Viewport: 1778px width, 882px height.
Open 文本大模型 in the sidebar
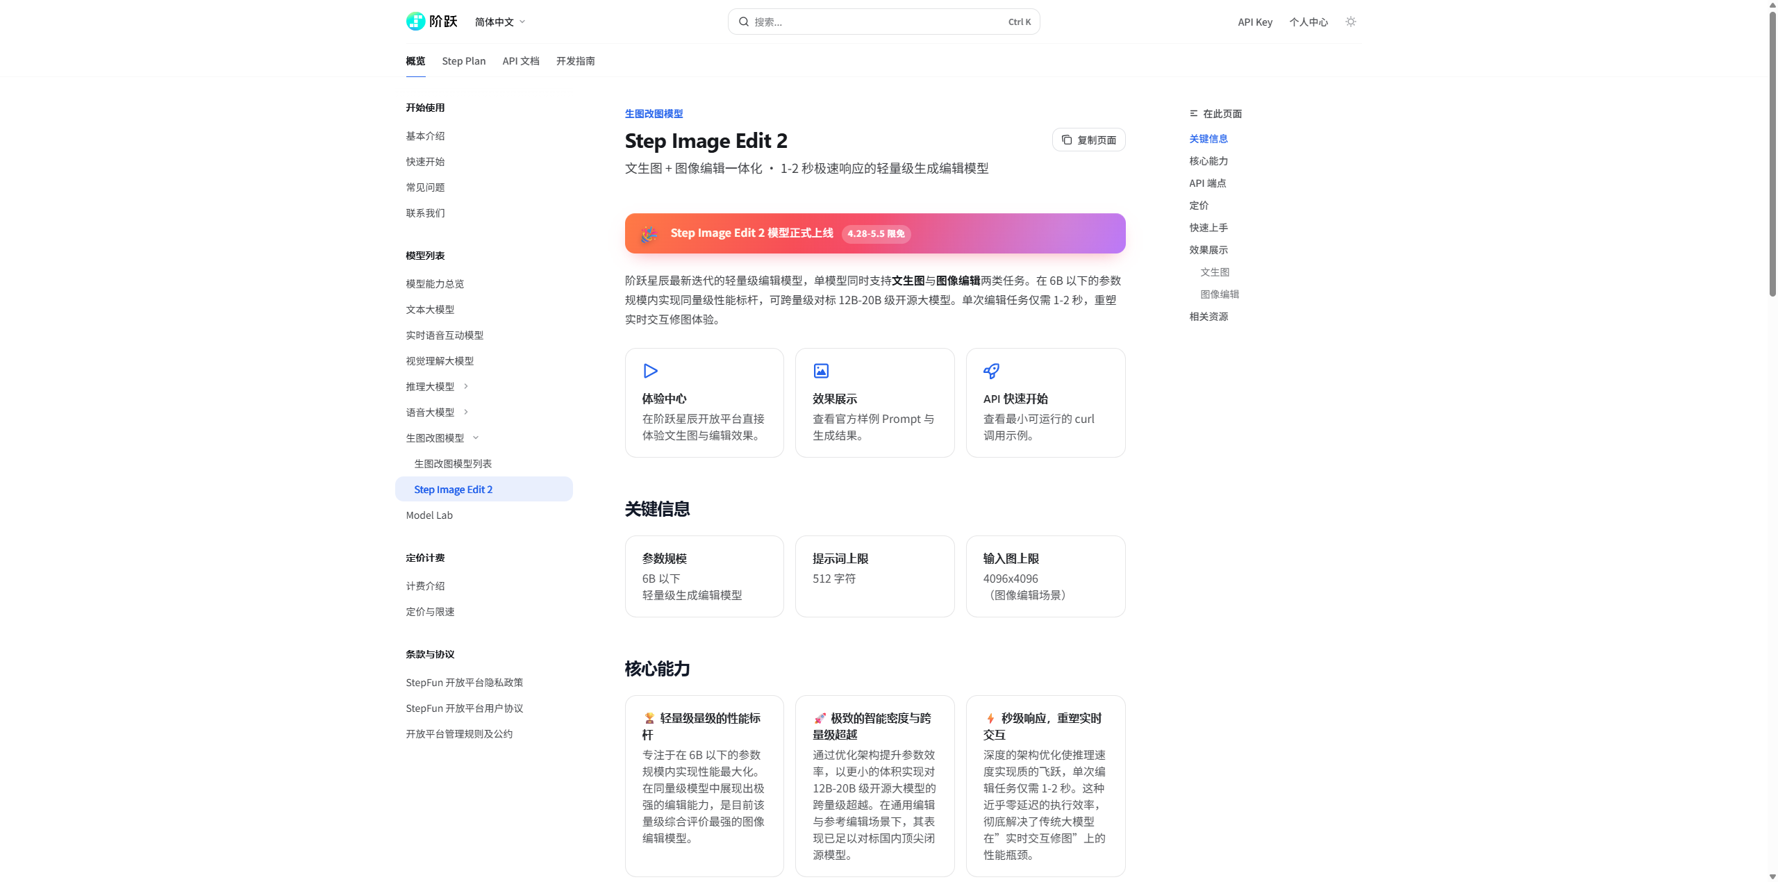(x=430, y=310)
